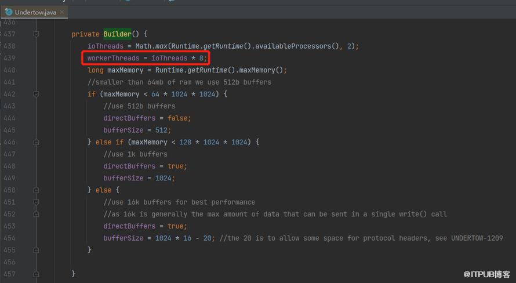
Task: Select the Undertow.java editor tab
Action: pos(34,12)
